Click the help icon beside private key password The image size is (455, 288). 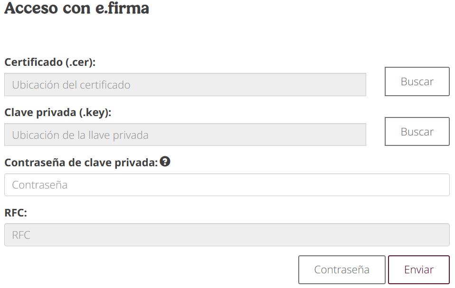coord(165,162)
